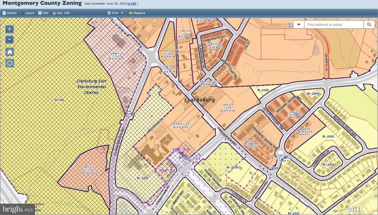Open Dev. Info from the toolbar
Viewport: 378px width, 215px height.
click(61, 13)
